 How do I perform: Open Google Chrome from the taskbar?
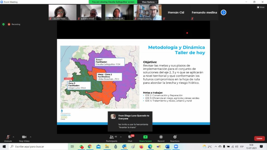(x=90, y=147)
